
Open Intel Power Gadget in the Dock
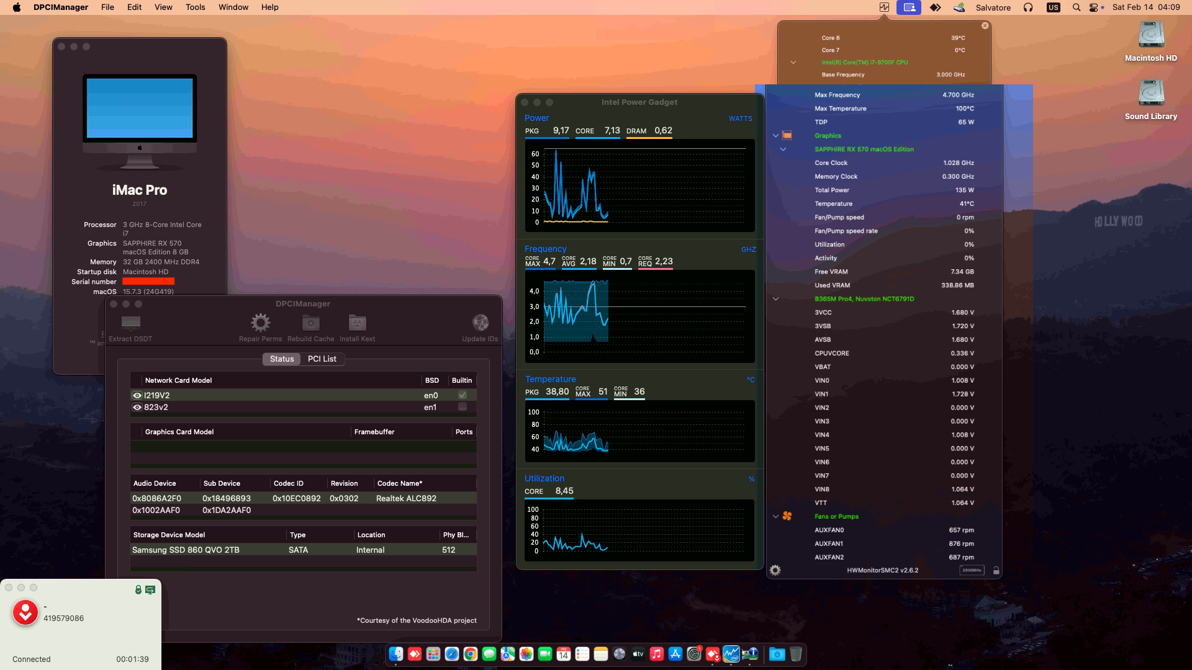click(731, 654)
